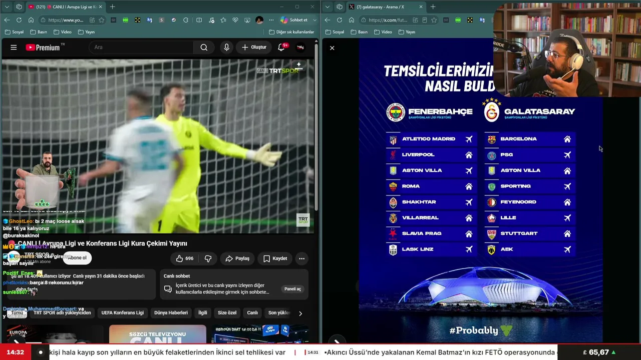Click the Oluştur create button

coord(254,47)
